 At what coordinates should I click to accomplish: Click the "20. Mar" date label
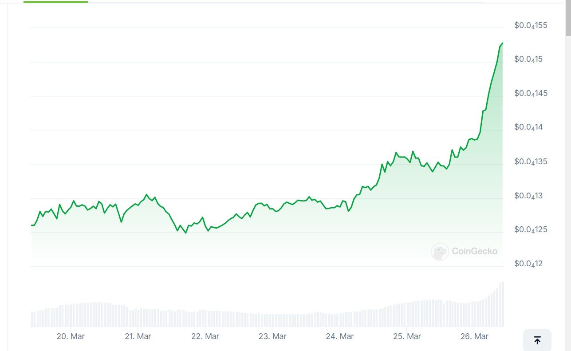(x=71, y=336)
